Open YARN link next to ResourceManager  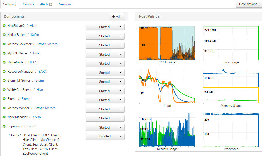pos(43,71)
